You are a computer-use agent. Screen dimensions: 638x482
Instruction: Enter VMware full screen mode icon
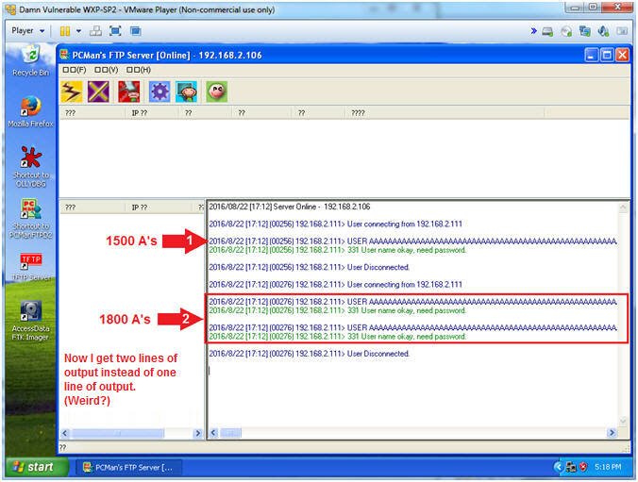pyautogui.click(x=115, y=31)
